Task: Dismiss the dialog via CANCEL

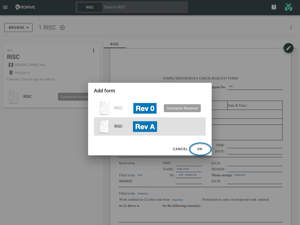Action: click(x=180, y=149)
